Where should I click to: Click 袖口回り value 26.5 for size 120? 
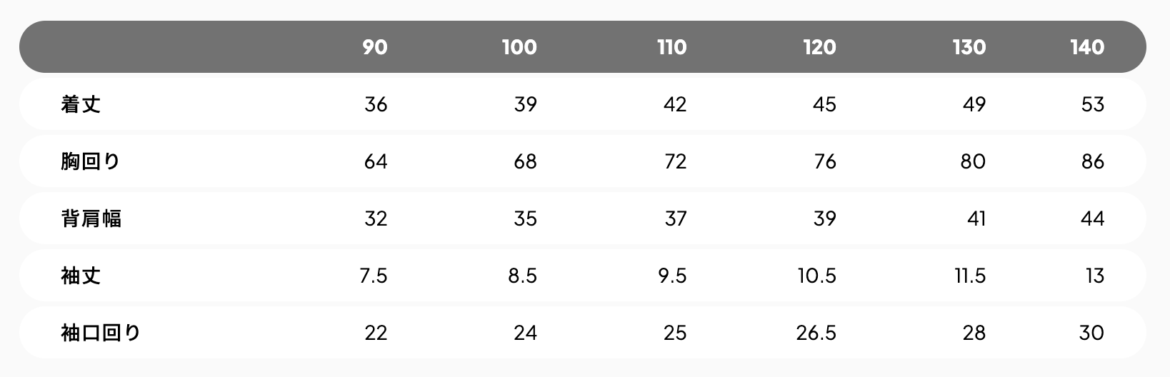pos(816,333)
